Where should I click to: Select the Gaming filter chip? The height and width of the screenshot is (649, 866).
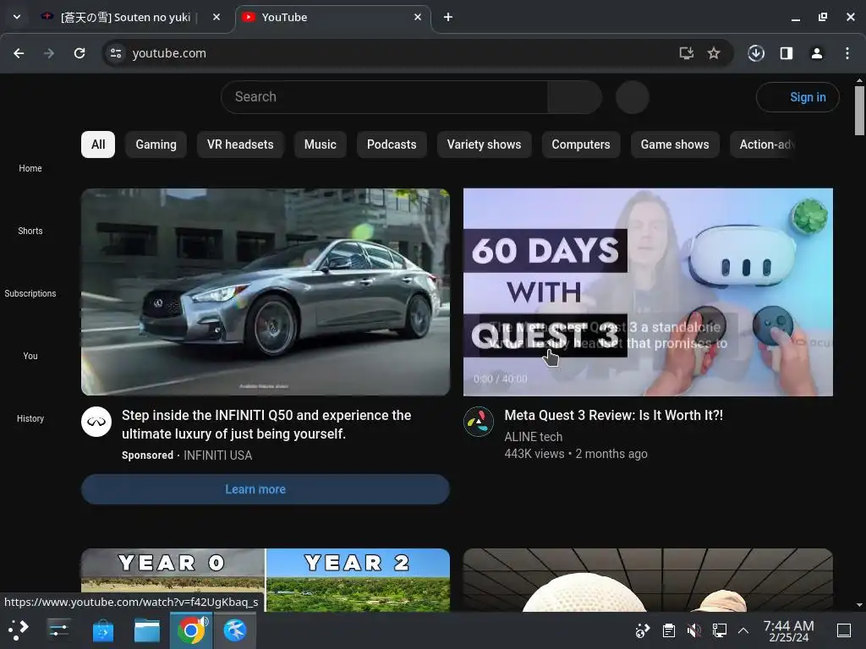pos(156,145)
